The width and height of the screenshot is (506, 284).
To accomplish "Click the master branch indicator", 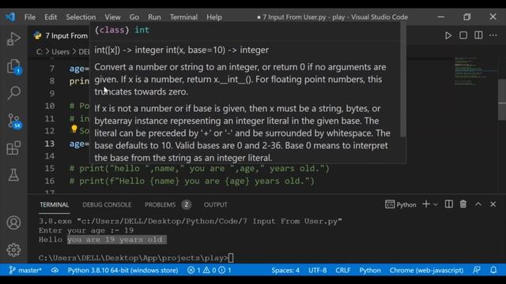I will (25, 270).
